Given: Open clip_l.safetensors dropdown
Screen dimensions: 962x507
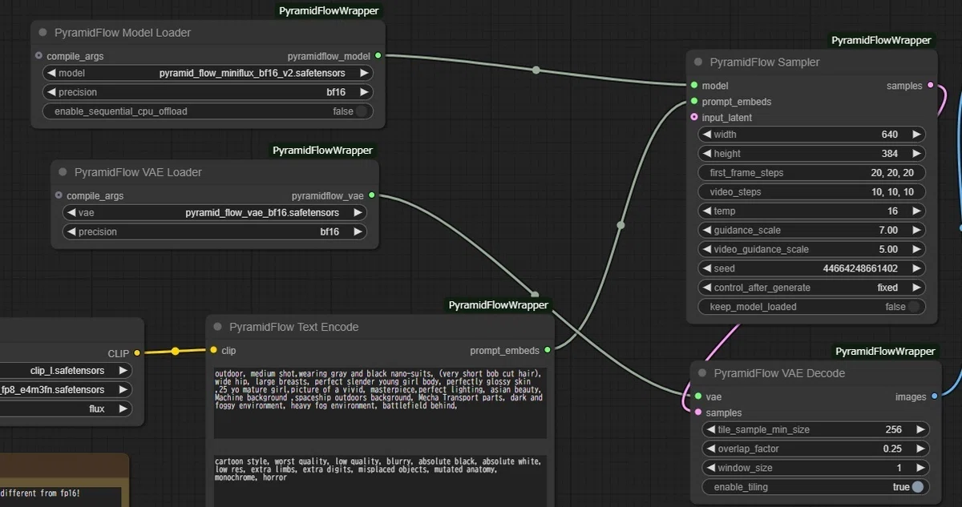Looking at the screenshot, I should 67,371.
